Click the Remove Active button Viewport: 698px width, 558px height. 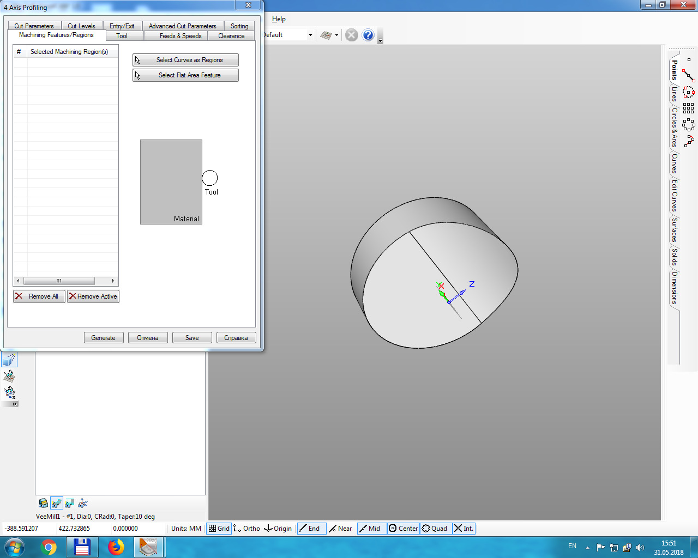(93, 296)
